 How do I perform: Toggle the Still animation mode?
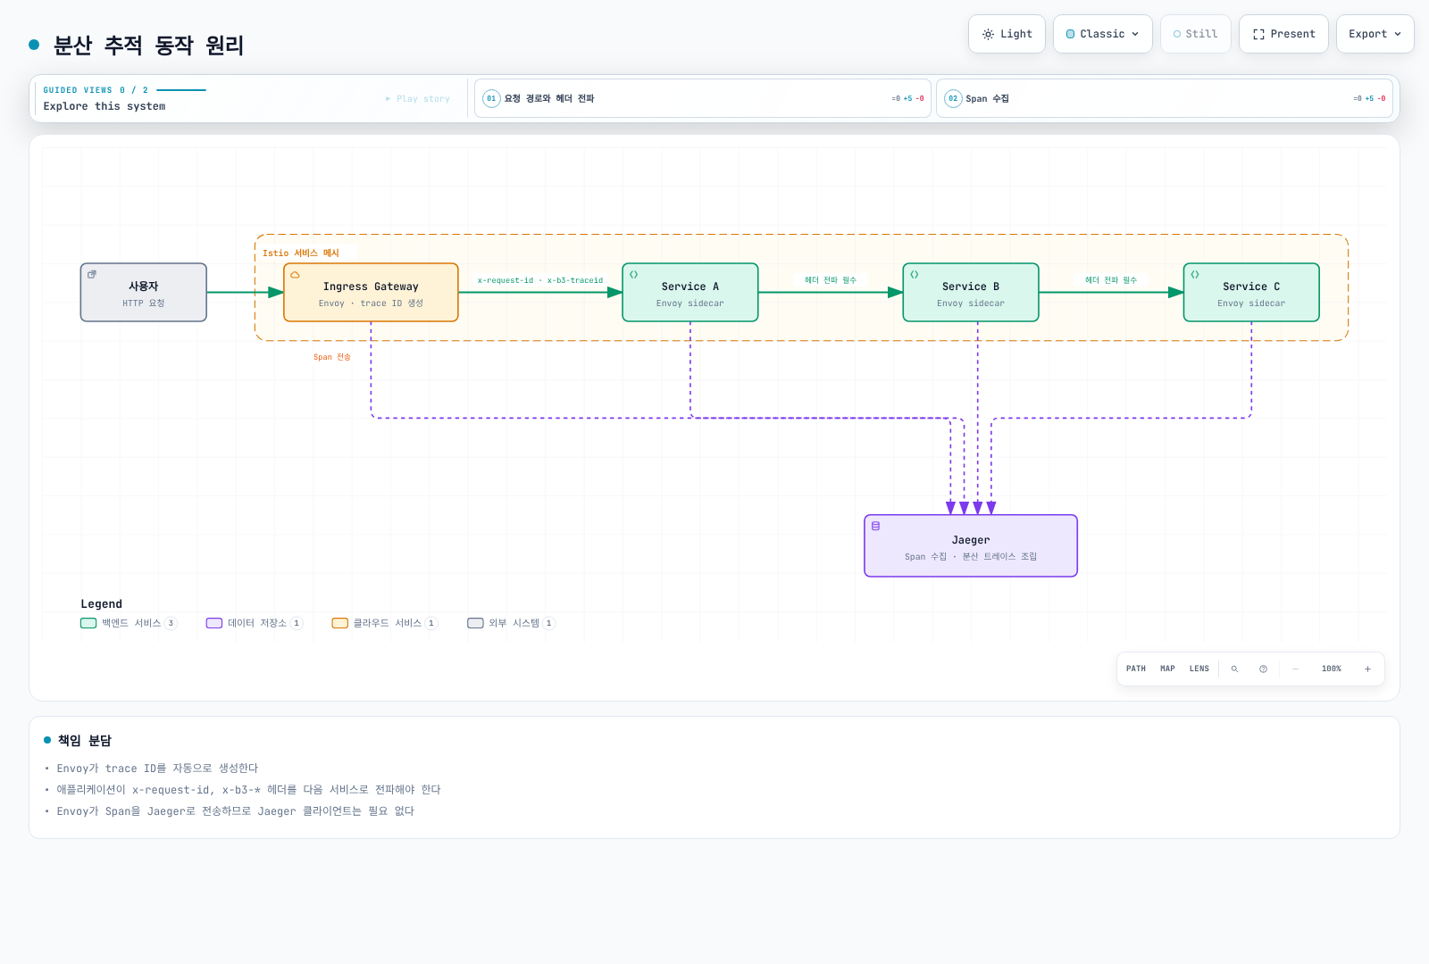[x=1195, y=34]
